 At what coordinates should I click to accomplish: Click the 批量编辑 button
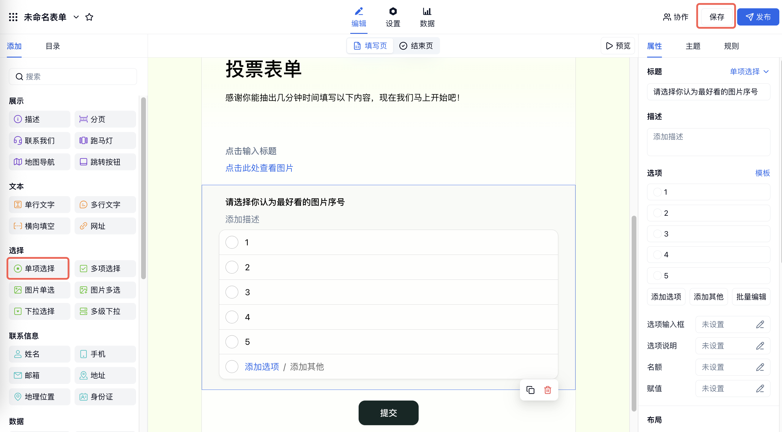click(751, 296)
